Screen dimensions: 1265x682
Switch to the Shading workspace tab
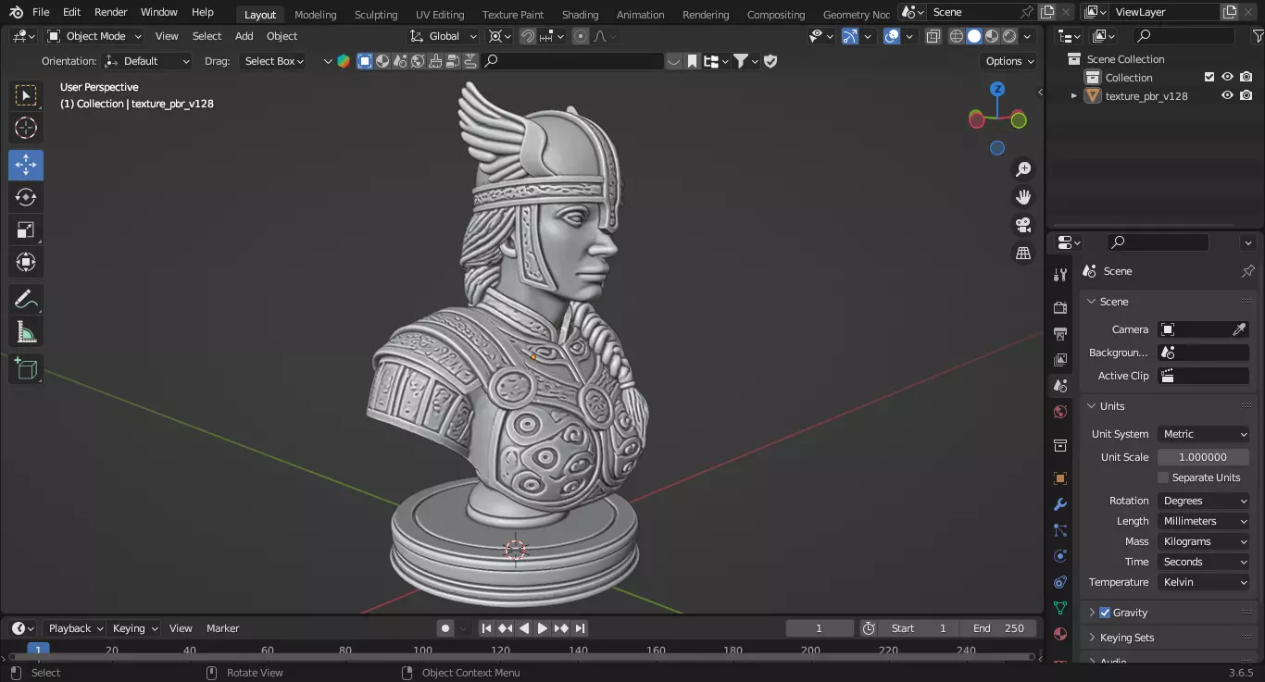click(580, 14)
